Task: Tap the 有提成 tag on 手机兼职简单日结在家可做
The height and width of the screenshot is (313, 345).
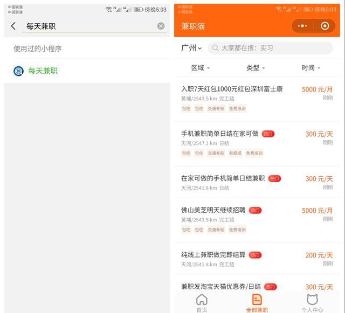Action: (x=235, y=154)
